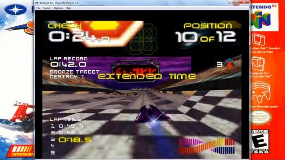
Task: Click lap 1 time 0:45.9
Action: [x=71, y=126]
